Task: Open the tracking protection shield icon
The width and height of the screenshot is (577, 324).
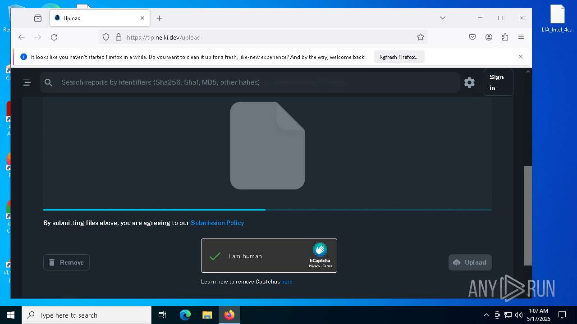Action: [106, 37]
